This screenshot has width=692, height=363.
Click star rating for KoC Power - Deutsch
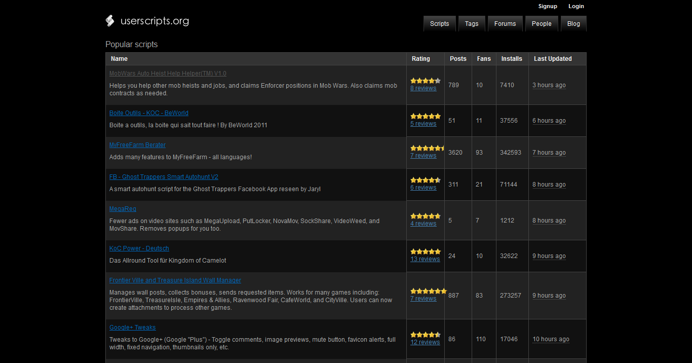click(426, 251)
